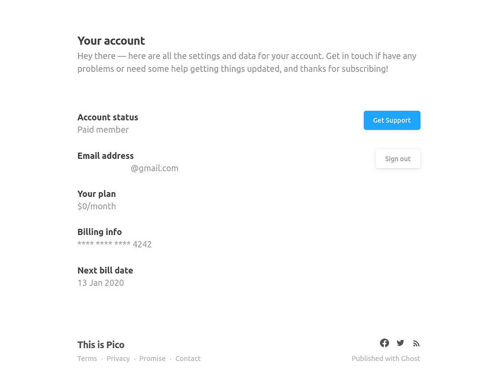Click the 13 Jan 2020 bill date
489x380 pixels.
click(100, 282)
